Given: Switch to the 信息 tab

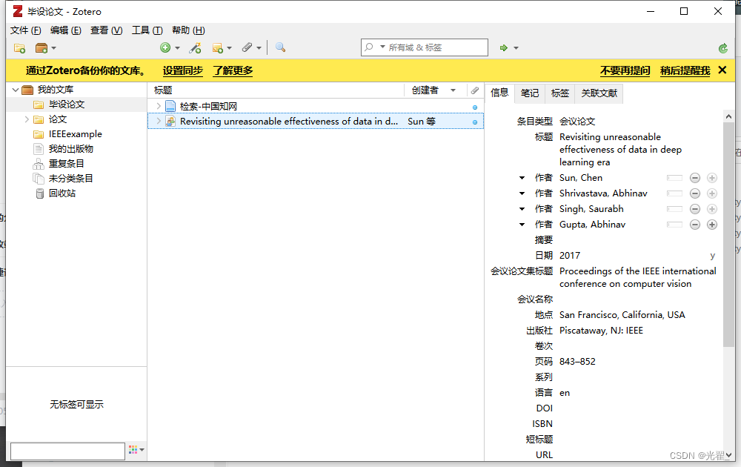Looking at the screenshot, I should (x=499, y=93).
